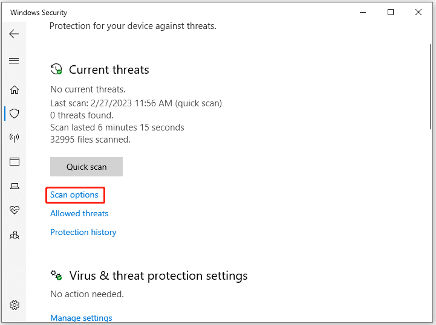Open the hamburger navigation menu
Viewport: 436px width, 325px height.
(x=14, y=60)
